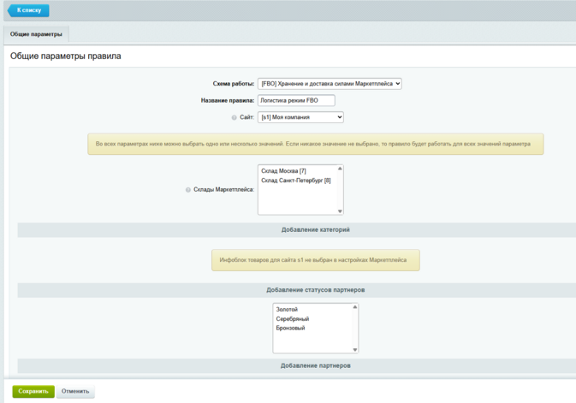Click the partner statuses list scroll-down arrow
The height and width of the screenshot is (403, 576).
[355, 349]
